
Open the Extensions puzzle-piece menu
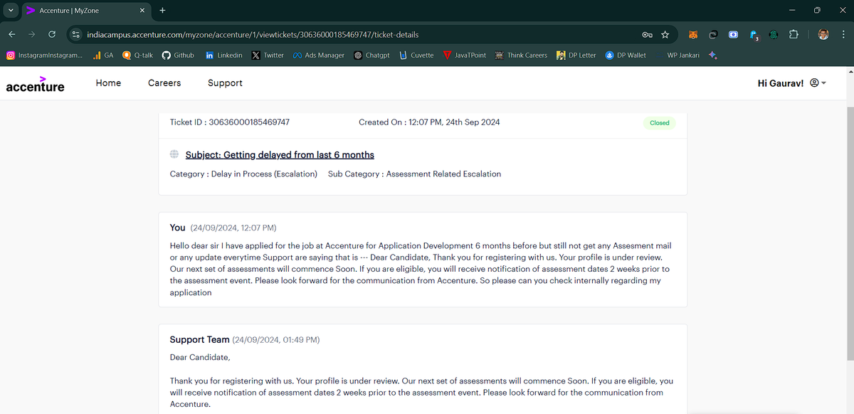click(794, 34)
